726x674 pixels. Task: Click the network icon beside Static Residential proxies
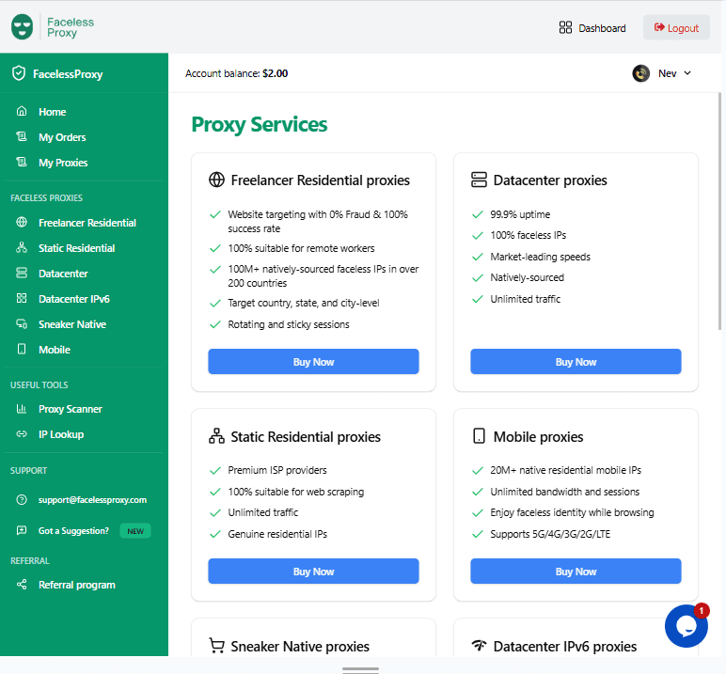pos(216,436)
